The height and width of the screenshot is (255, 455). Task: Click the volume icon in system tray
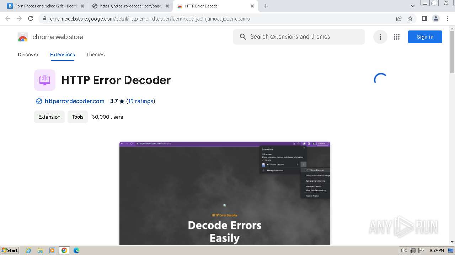tap(404, 250)
